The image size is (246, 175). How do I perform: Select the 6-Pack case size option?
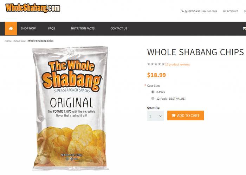[153, 92]
